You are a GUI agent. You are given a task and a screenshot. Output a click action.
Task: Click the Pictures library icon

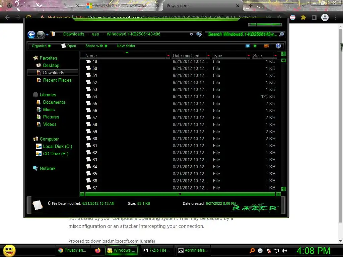pyautogui.click(x=39, y=117)
